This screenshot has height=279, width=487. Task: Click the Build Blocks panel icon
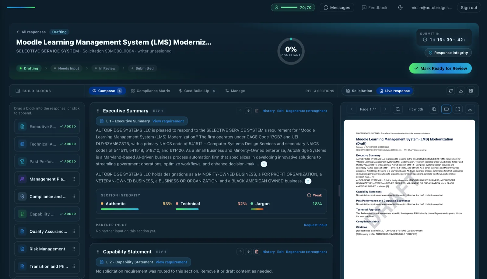pos(18,91)
